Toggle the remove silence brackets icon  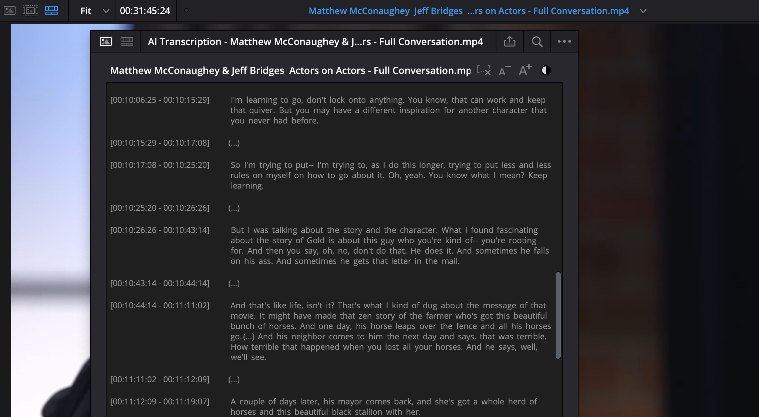(x=484, y=70)
